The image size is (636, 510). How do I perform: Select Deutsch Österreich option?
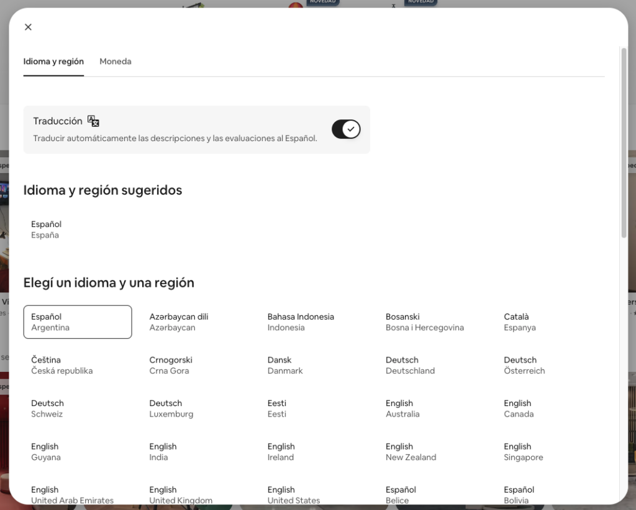pyautogui.click(x=524, y=365)
